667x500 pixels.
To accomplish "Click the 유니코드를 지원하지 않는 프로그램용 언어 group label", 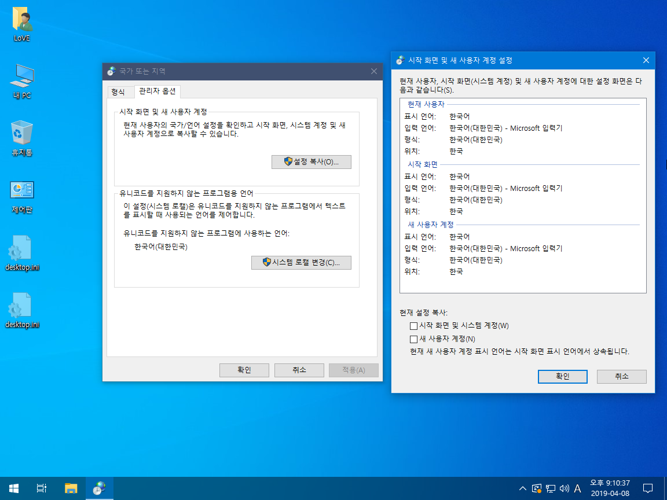I will coord(186,193).
